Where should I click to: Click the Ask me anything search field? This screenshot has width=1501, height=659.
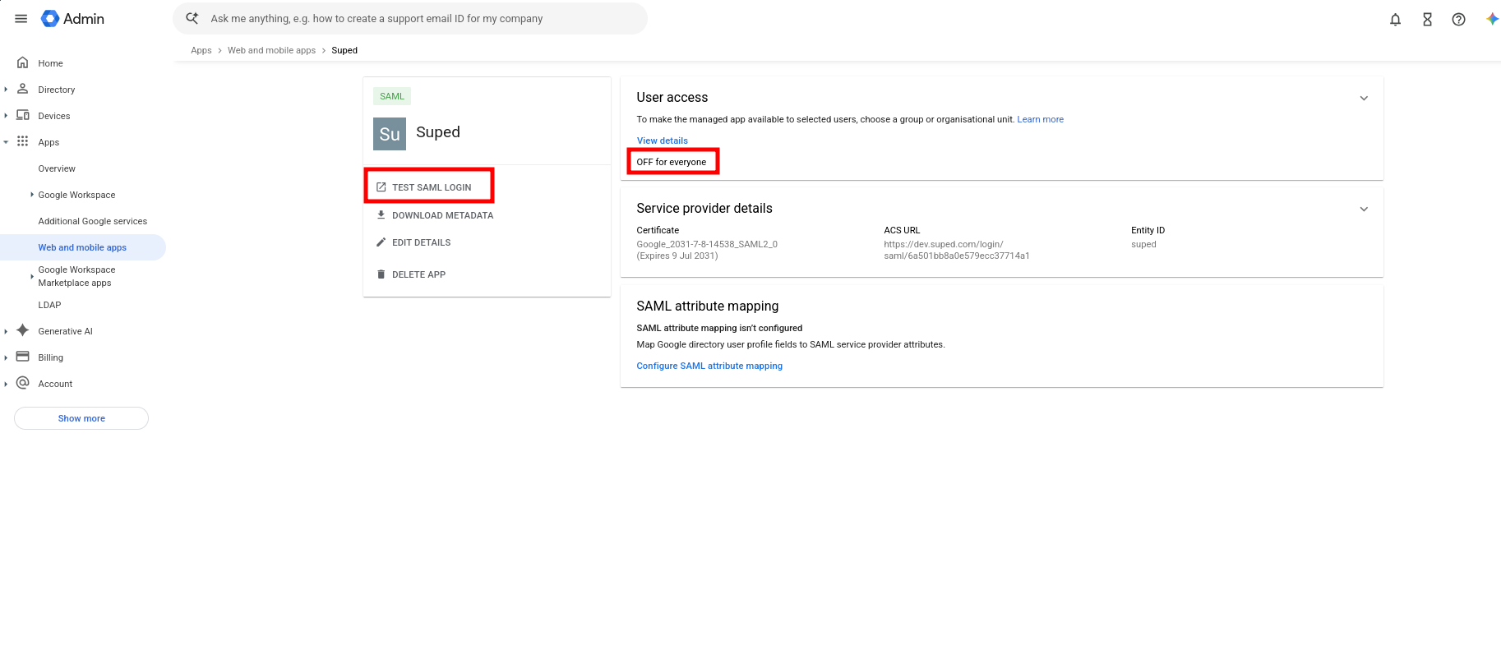coord(410,18)
